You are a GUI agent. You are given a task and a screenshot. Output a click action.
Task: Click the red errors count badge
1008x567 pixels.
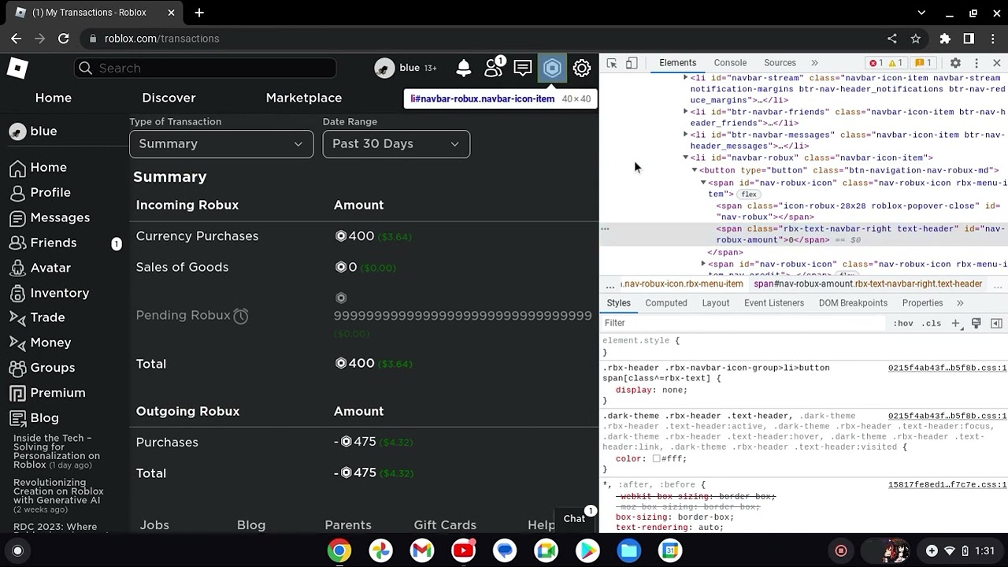[875, 63]
